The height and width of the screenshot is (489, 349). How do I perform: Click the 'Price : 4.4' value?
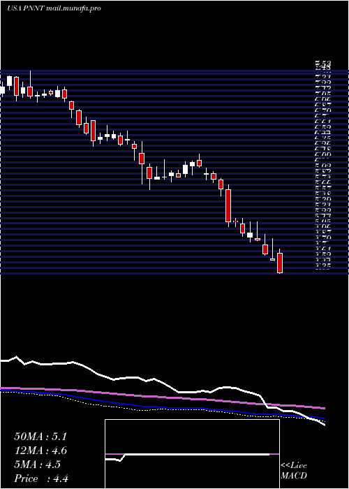41,479
